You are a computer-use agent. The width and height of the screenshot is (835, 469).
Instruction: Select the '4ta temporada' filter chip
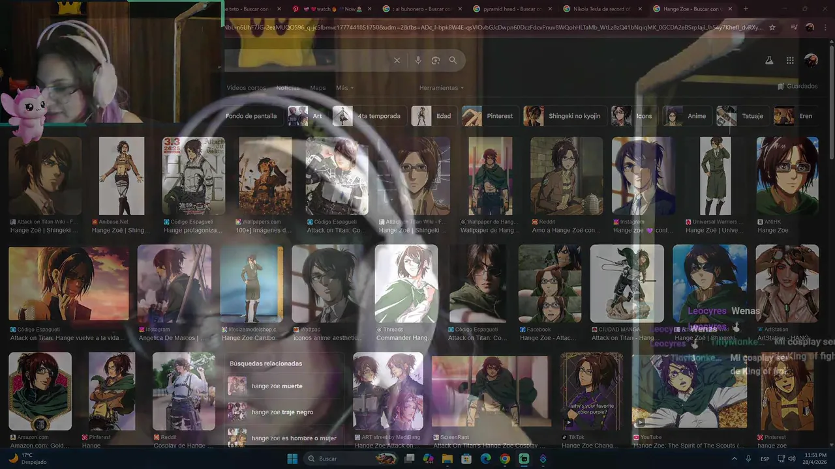(369, 116)
